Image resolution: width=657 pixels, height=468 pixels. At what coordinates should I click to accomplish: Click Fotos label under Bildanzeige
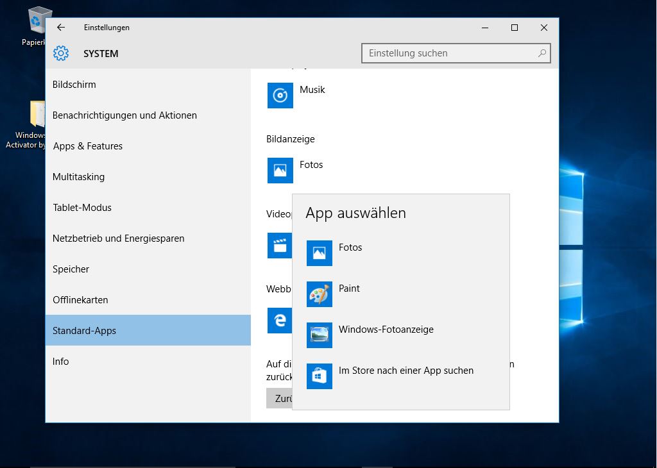[311, 165]
